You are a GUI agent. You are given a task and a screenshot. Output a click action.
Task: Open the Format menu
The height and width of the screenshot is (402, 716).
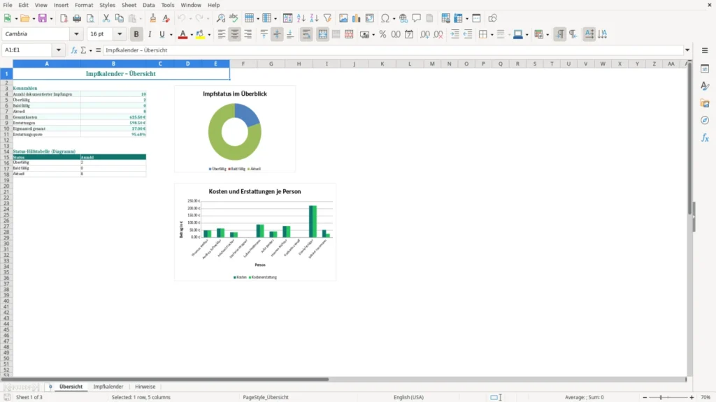coord(84,5)
